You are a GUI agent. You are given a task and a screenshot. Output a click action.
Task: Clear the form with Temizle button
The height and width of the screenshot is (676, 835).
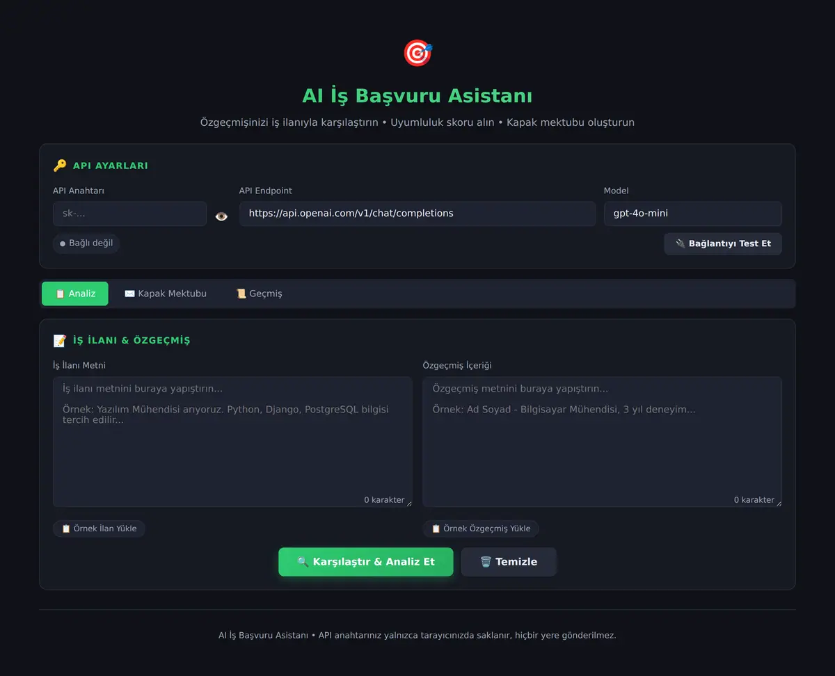click(509, 562)
